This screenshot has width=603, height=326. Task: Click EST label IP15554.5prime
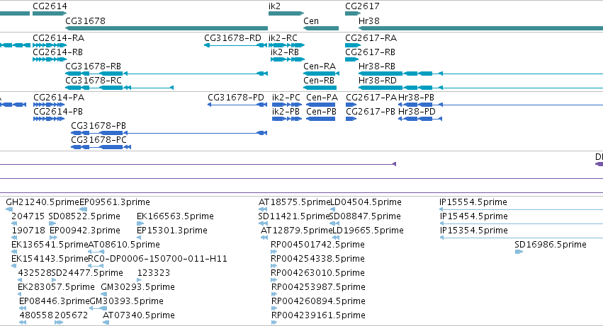pyautogui.click(x=473, y=202)
